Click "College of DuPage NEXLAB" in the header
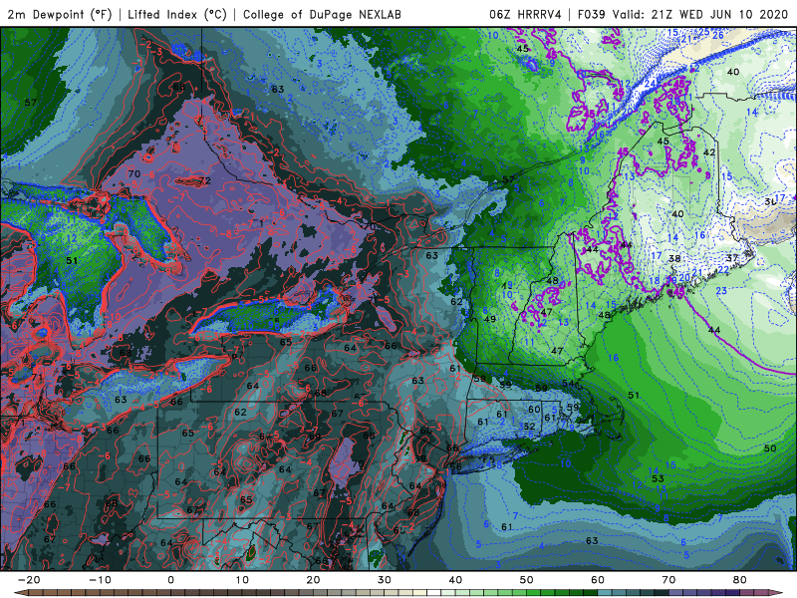The width and height of the screenshot is (797, 598). click(322, 14)
